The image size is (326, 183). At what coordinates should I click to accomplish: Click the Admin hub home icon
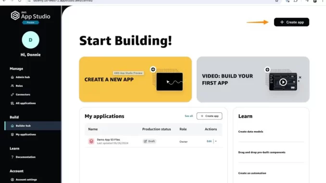coord(13,77)
